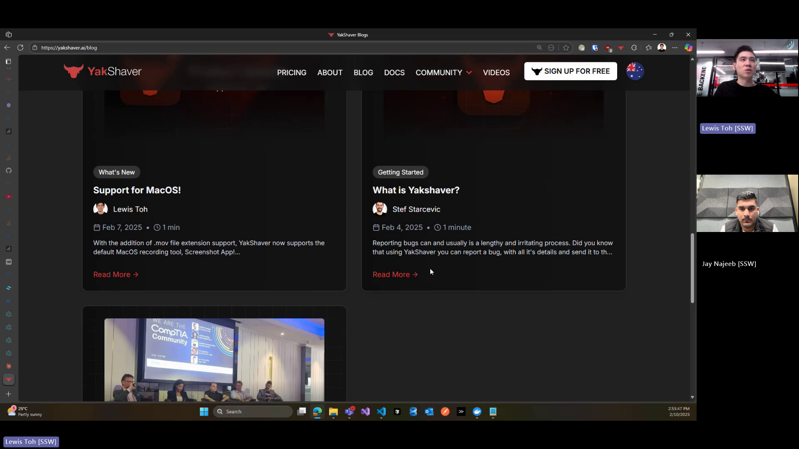Screen dimensions: 799x449
Task: Open YouTube from the browser sidebar
Action: [9, 197]
